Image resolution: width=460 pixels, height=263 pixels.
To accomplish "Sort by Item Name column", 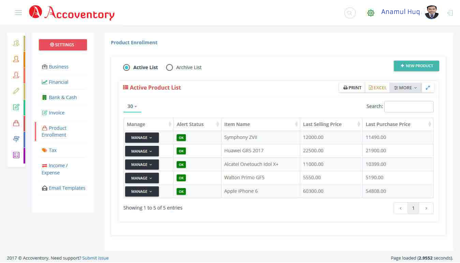I will 261,124.
